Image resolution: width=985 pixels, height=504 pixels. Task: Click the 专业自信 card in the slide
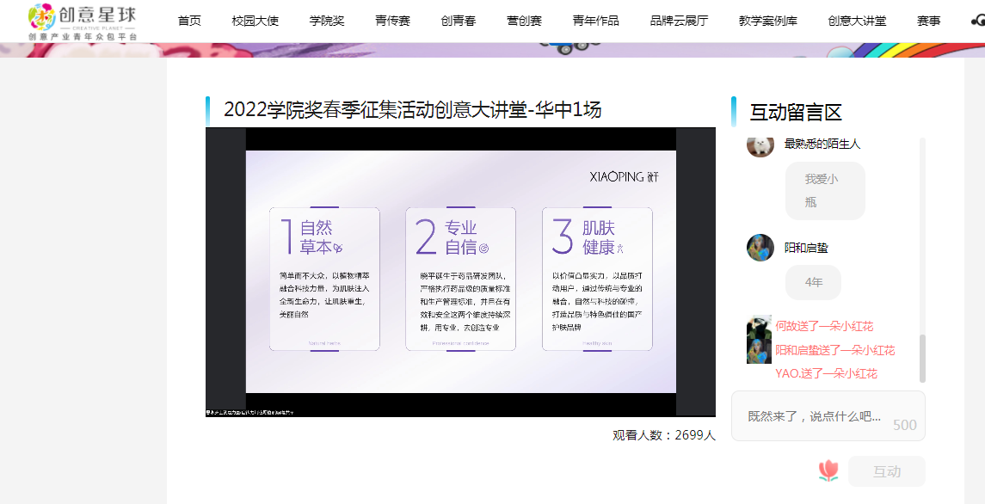click(460, 279)
